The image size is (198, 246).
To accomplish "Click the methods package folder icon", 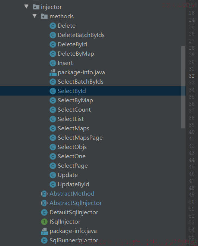I will (x=44, y=16).
